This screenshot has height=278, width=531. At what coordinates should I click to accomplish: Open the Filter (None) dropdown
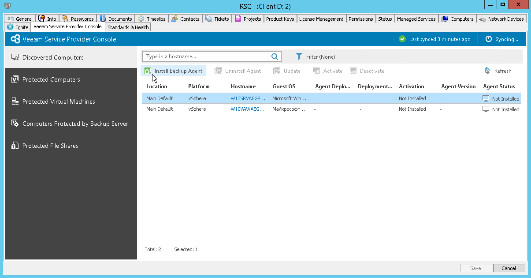coord(316,56)
